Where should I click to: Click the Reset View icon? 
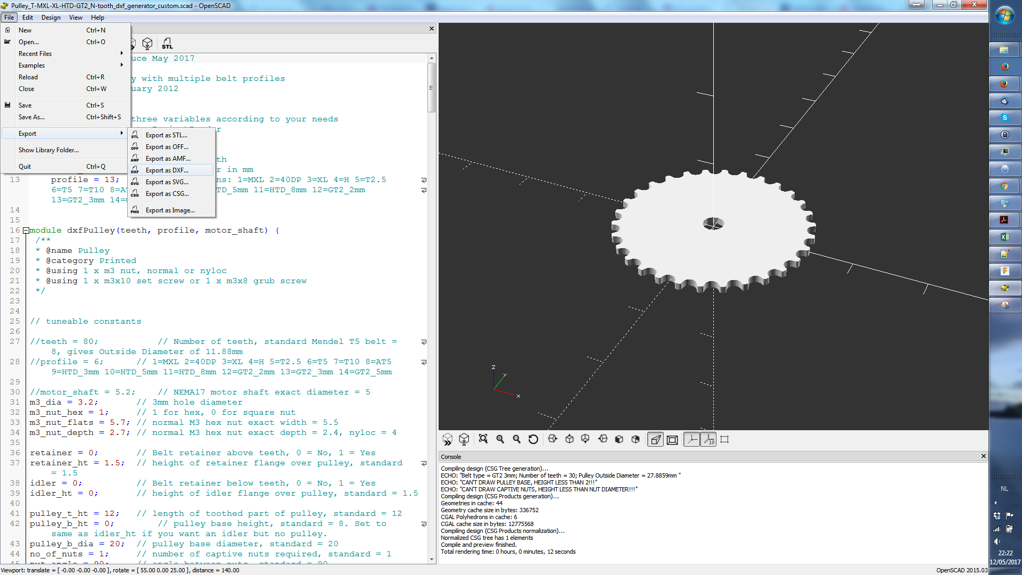click(533, 439)
